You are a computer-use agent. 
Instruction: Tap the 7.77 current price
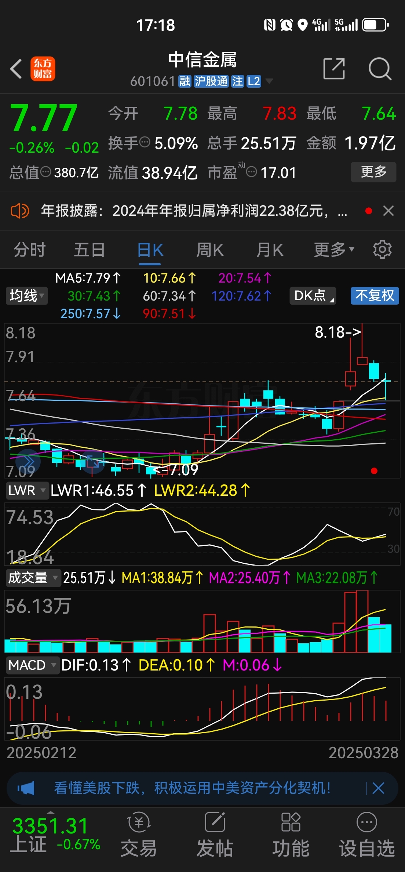pyautogui.click(x=44, y=118)
